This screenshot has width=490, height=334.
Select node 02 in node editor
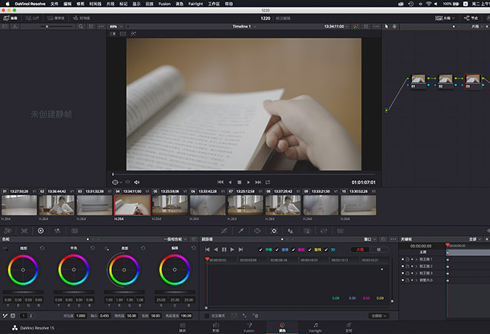(x=445, y=79)
